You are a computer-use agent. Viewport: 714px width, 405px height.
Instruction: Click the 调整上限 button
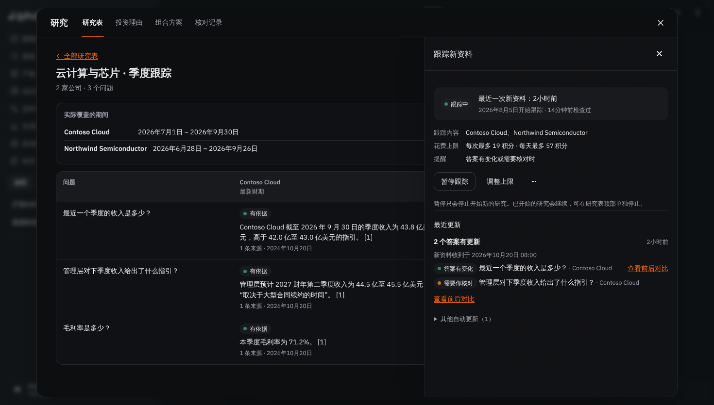500,181
